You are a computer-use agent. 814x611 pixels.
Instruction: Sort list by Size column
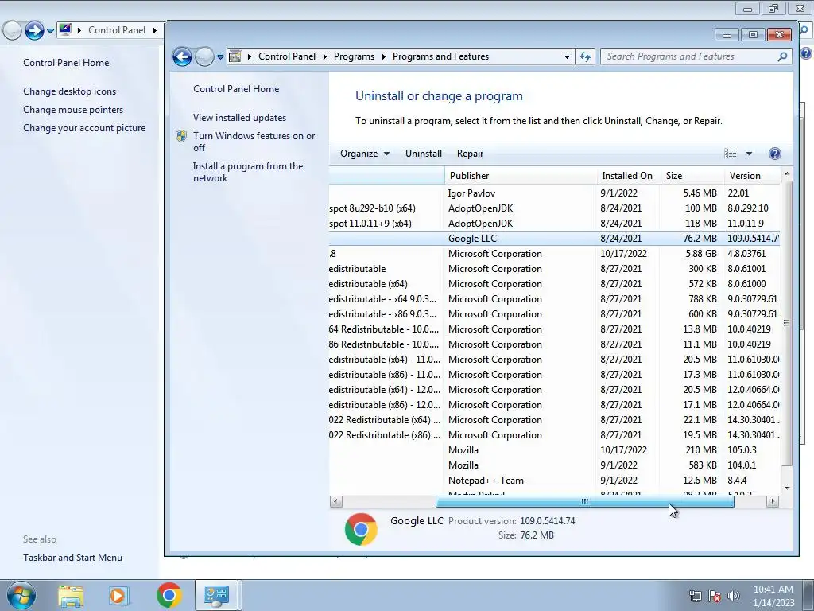692,176
